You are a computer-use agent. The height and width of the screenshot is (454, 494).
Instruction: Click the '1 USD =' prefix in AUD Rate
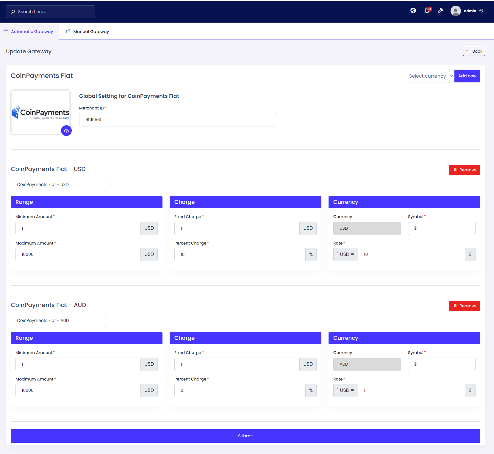coord(346,391)
